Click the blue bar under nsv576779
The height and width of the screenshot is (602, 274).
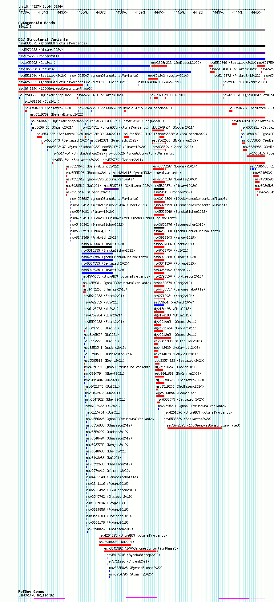click(x=142, y=59)
